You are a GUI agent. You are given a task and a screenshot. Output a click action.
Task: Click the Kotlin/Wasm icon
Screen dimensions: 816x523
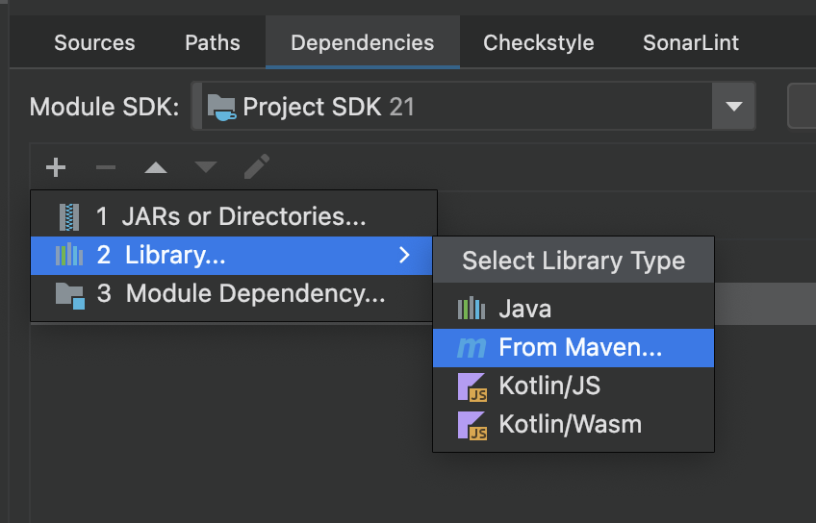(x=472, y=424)
